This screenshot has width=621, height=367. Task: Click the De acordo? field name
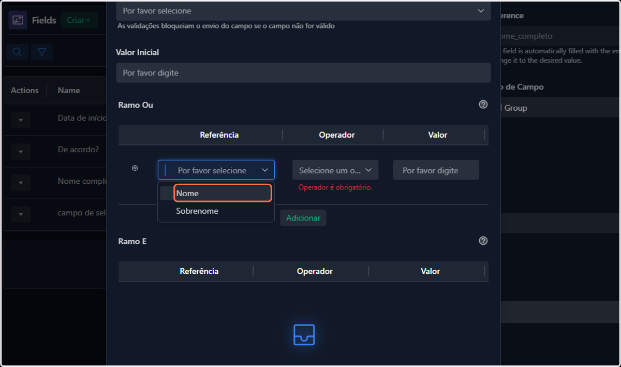[x=78, y=150]
